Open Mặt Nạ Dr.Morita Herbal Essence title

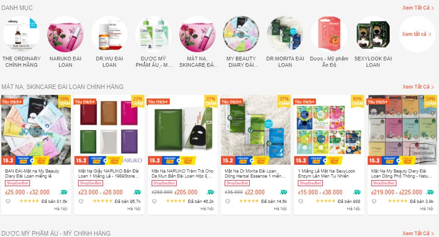[x=255, y=173]
